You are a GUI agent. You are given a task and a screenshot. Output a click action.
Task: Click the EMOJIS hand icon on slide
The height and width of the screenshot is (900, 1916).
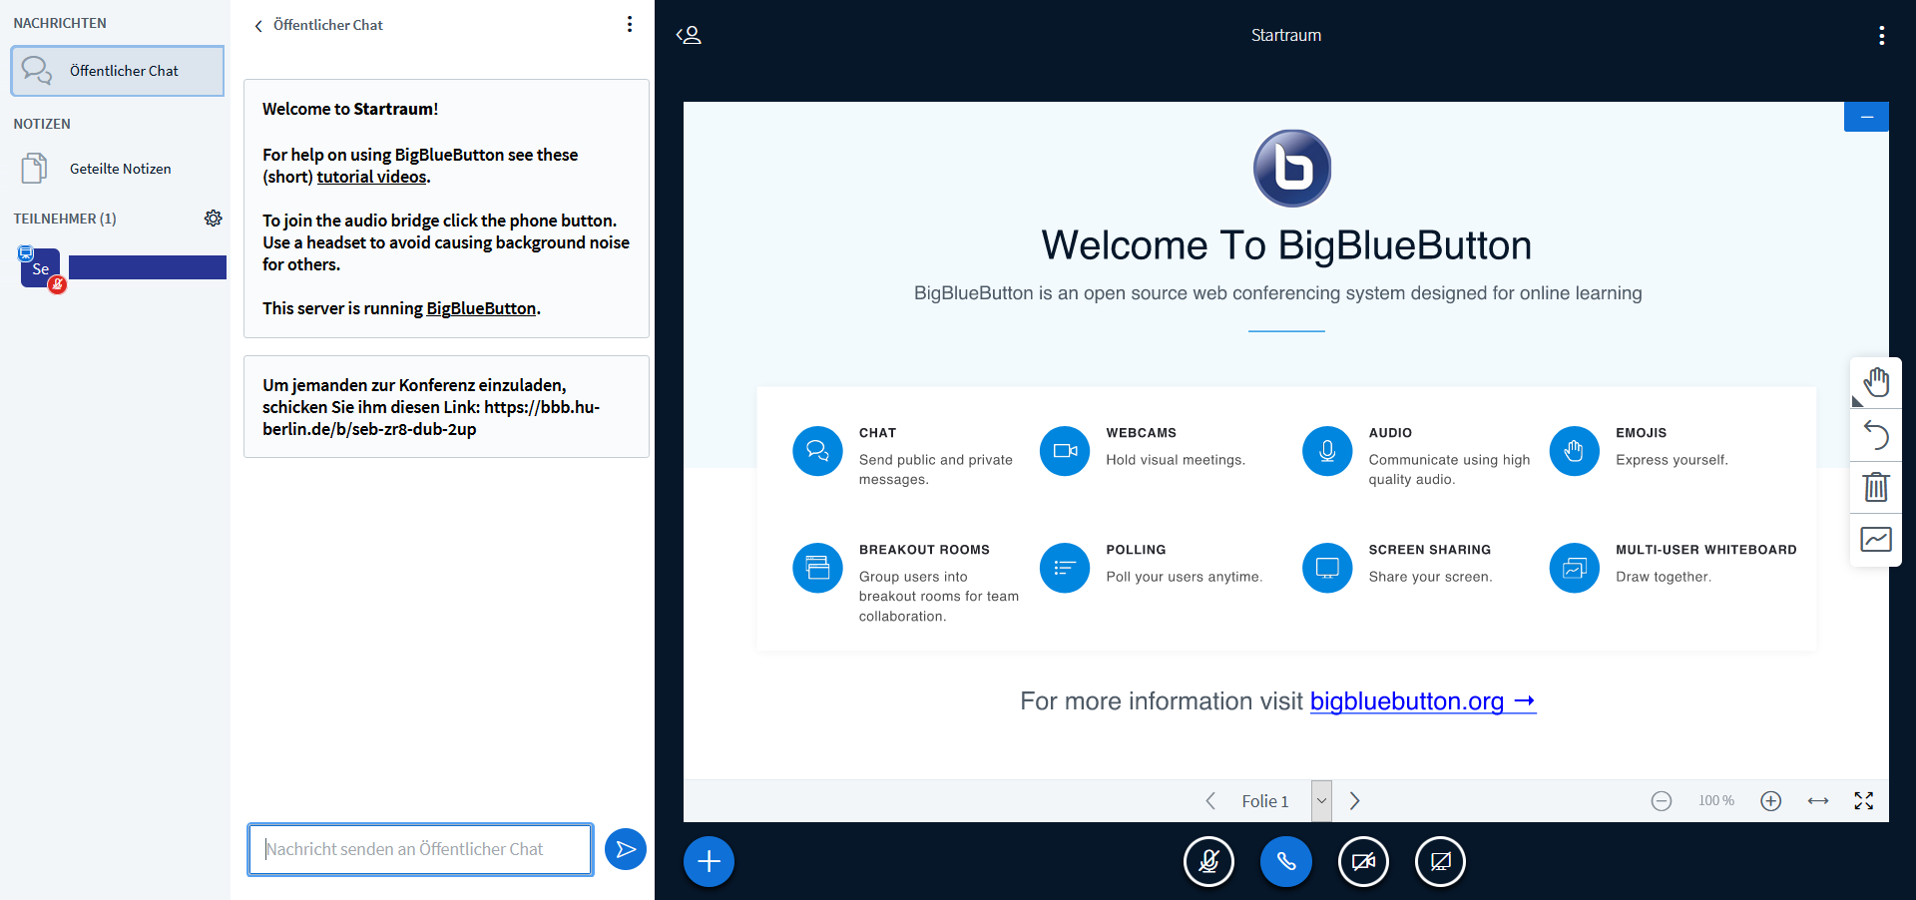coord(1574,451)
